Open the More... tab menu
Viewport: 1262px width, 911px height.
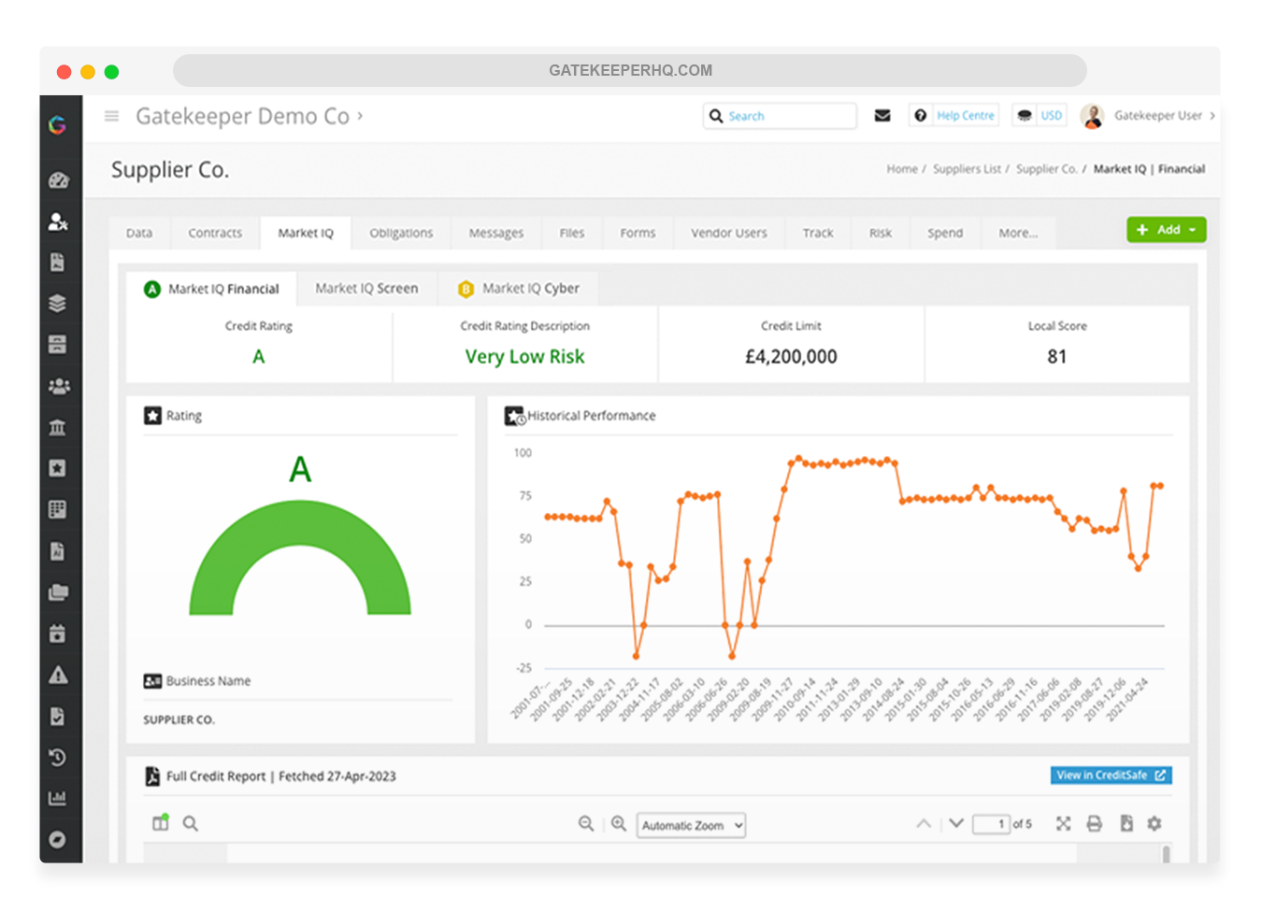(x=1018, y=233)
